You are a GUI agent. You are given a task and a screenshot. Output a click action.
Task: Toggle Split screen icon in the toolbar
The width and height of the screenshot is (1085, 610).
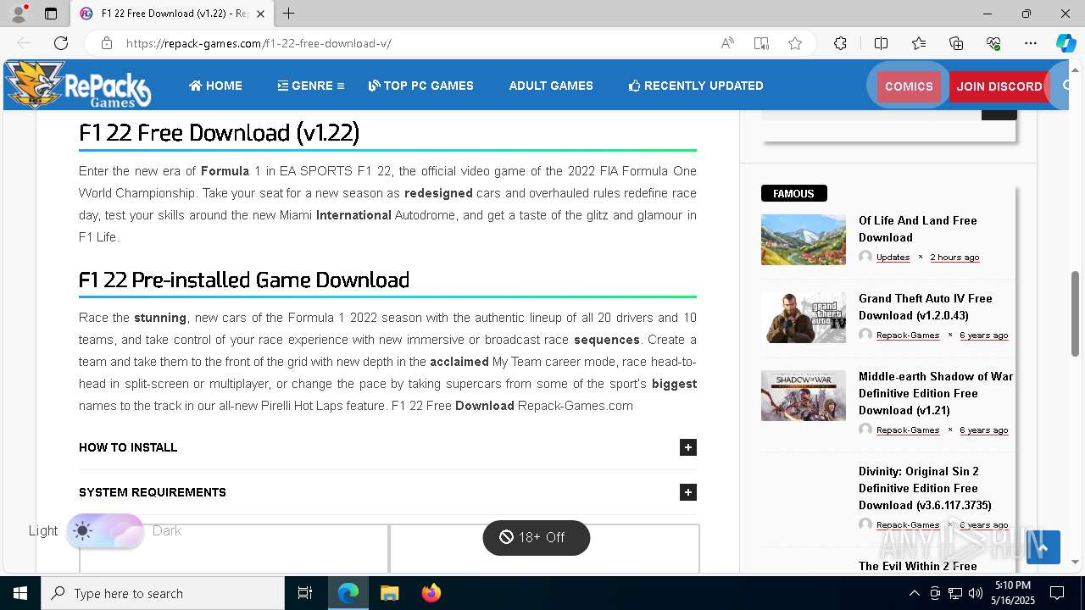[x=881, y=43]
